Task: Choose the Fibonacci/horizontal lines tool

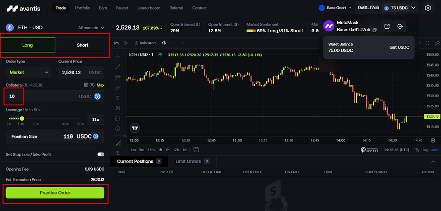Action: pyautogui.click(x=118, y=77)
